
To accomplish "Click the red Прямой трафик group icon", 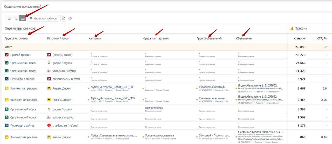I will [7, 55].
